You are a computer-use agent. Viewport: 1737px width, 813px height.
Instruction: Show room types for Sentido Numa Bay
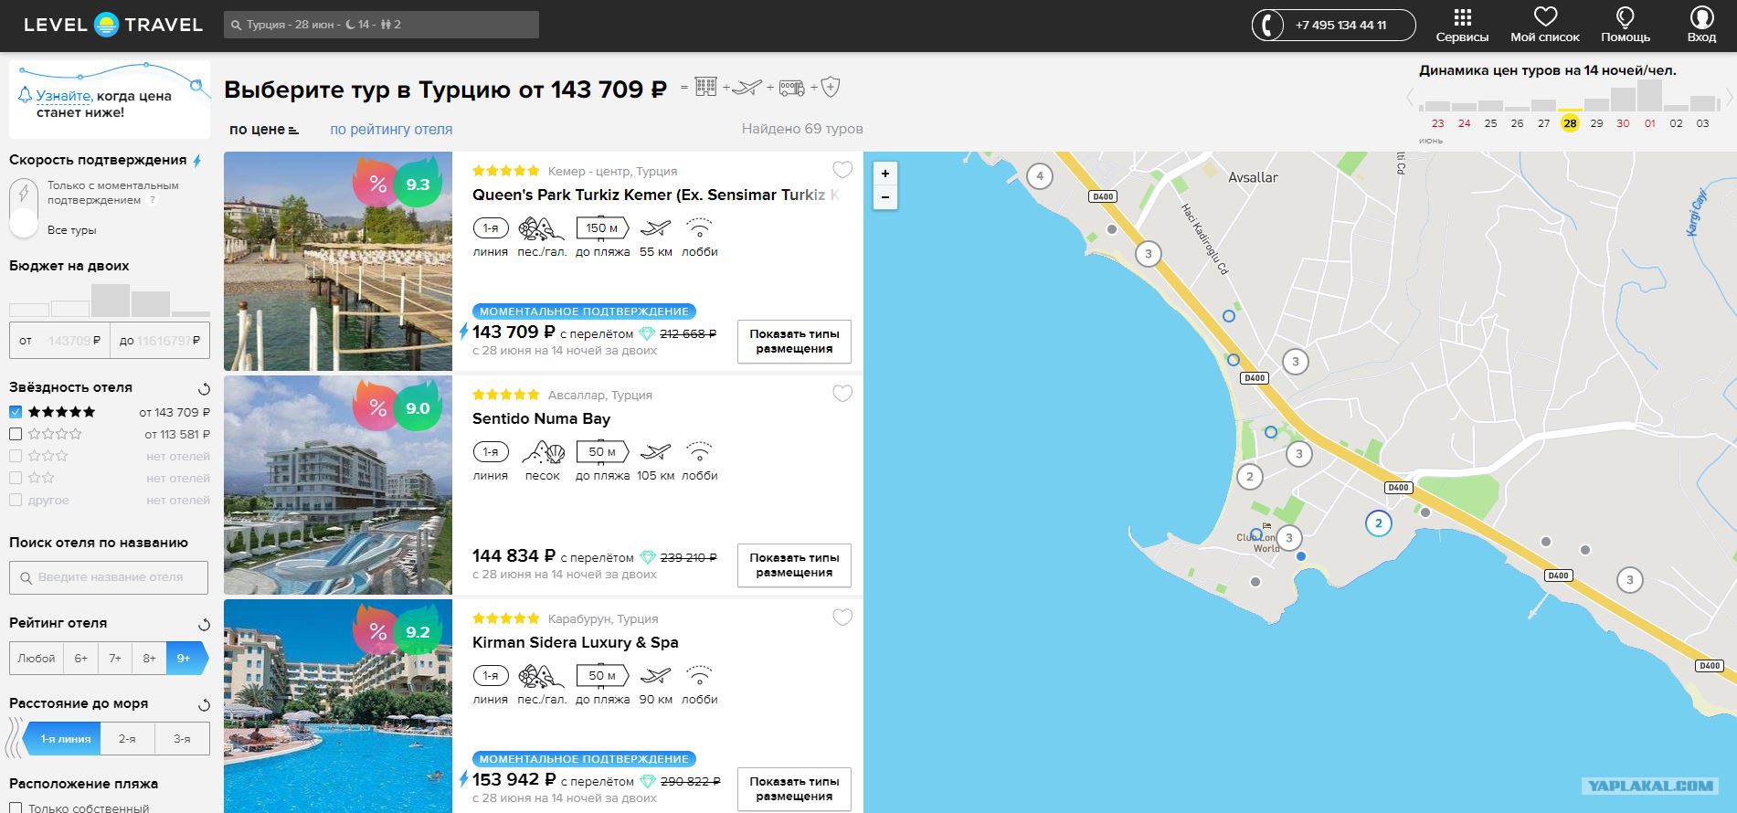794,565
